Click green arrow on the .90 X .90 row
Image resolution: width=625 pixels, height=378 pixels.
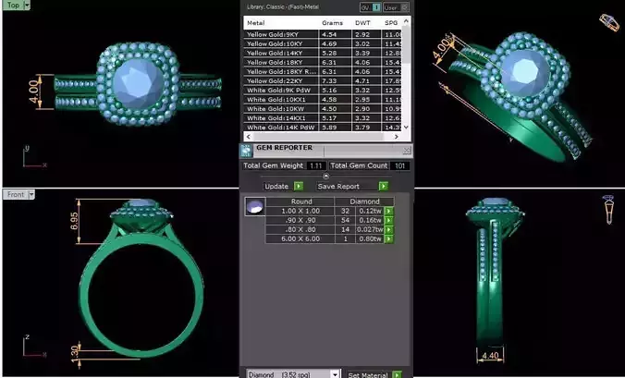pyautogui.click(x=389, y=220)
